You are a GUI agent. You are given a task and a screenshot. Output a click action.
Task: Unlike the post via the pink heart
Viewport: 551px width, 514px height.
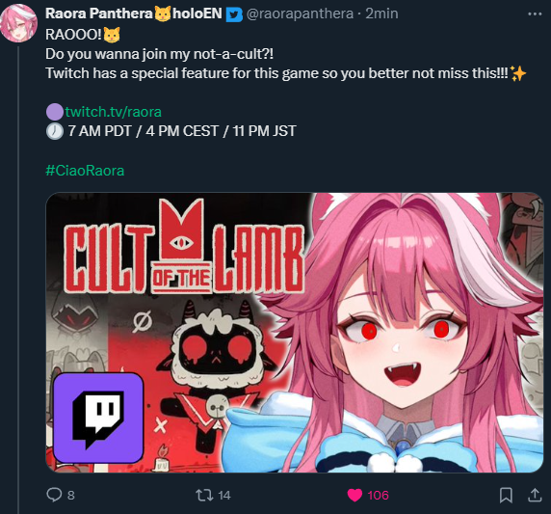point(354,495)
